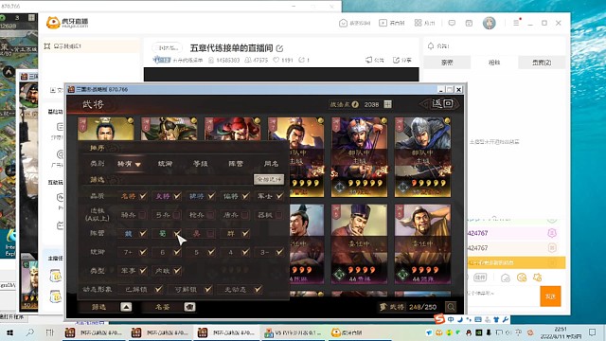Image resolution: width=606 pixels, height=341 pixels.
Task: Click the orange send button in chat
Action: click(550, 296)
